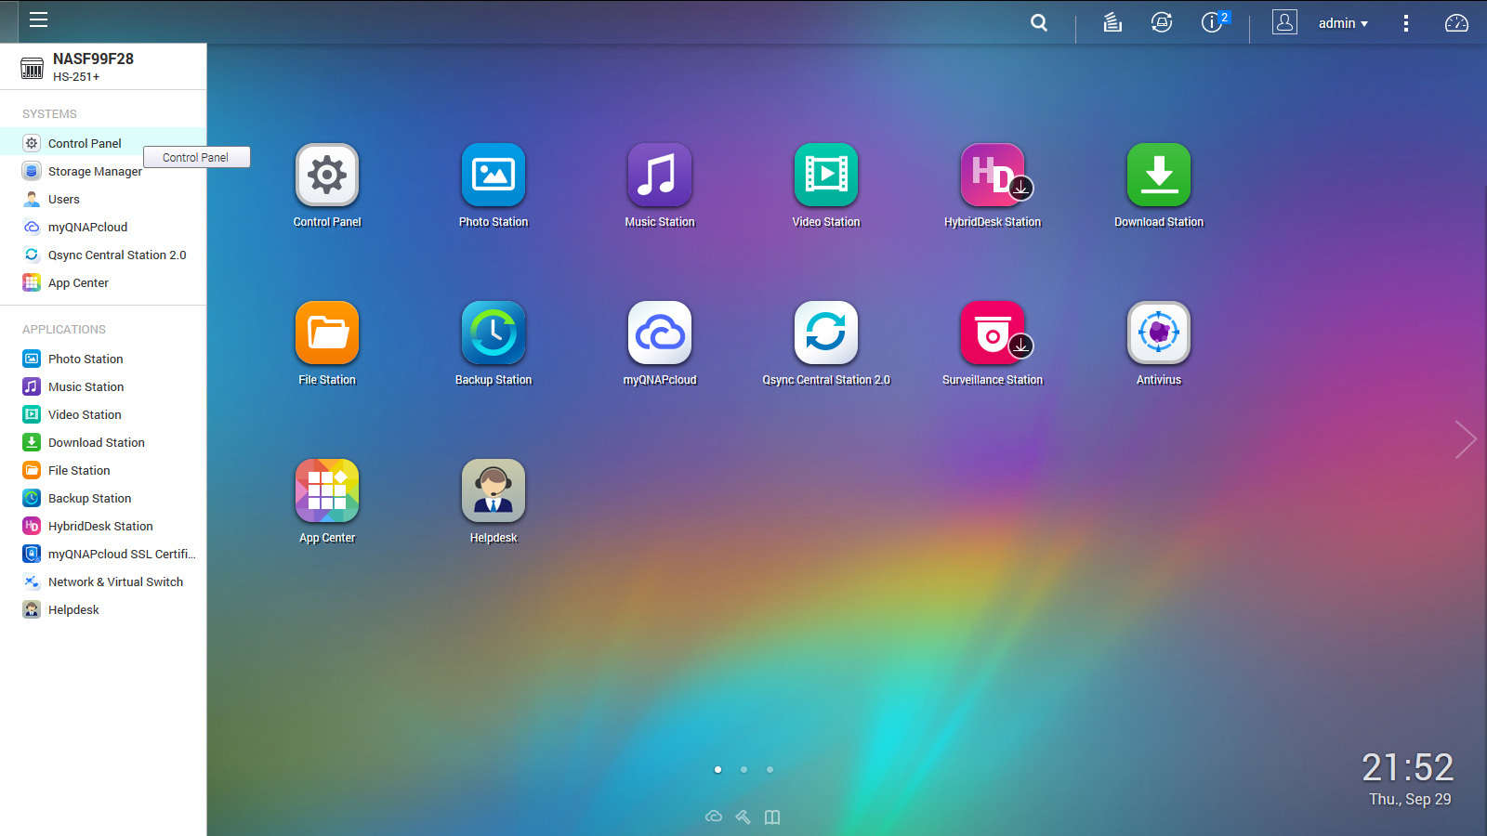Open the search magnifier in top bar
Viewport: 1487px width, 836px height.
pyautogui.click(x=1039, y=23)
